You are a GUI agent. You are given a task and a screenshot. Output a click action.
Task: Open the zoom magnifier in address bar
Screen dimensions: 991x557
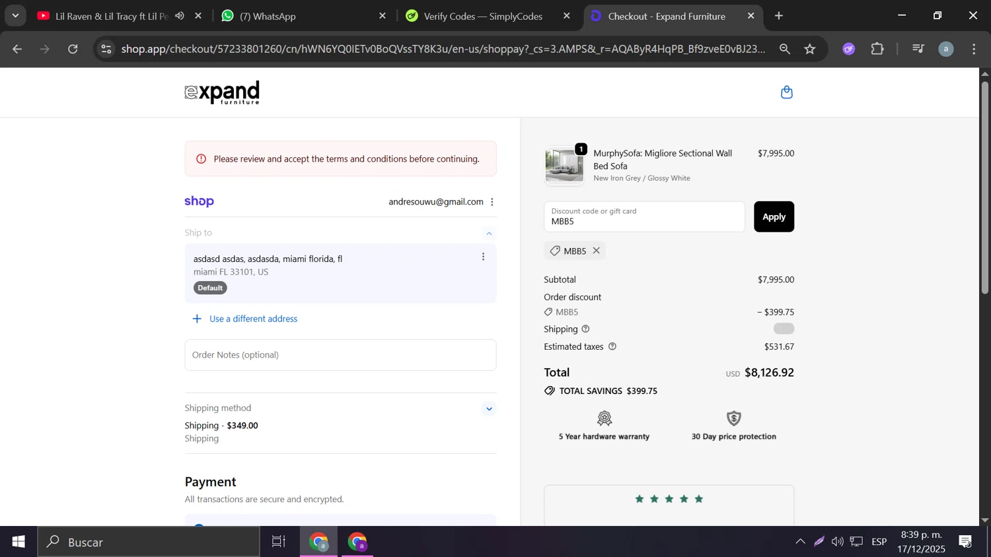(x=785, y=49)
